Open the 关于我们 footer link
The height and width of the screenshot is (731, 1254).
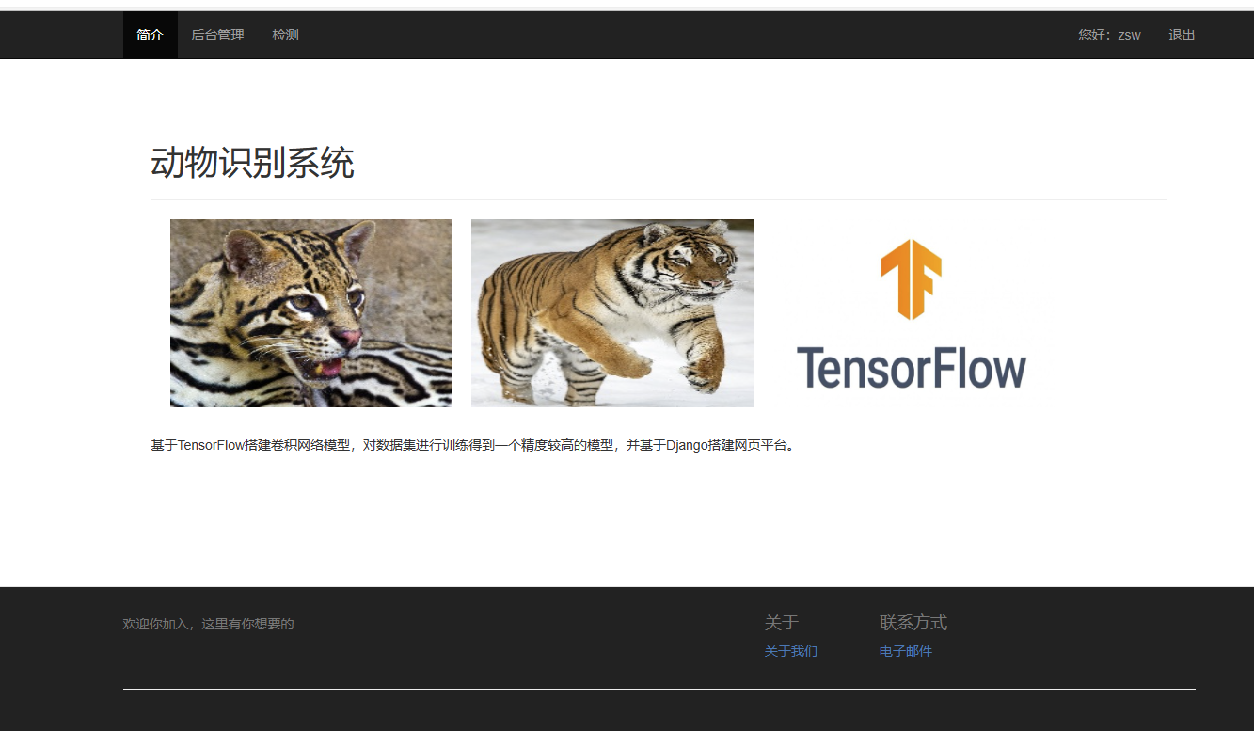point(791,651)
